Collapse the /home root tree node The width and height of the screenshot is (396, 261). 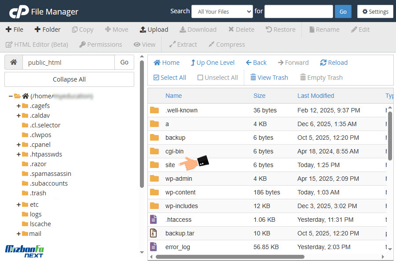(11, 96)
